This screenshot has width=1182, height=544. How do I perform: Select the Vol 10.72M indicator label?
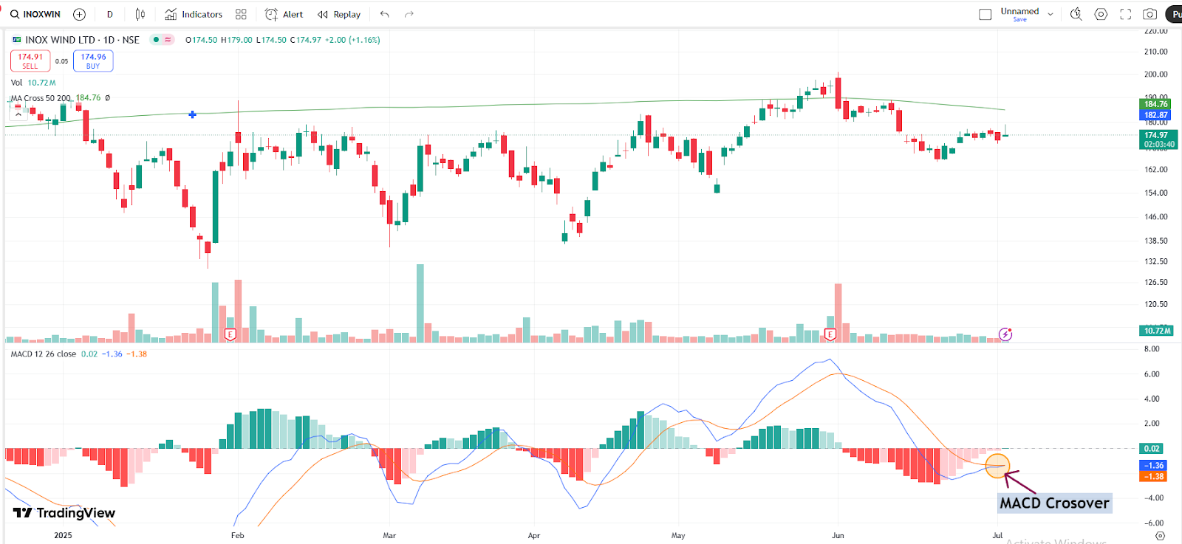coord(33,83)
